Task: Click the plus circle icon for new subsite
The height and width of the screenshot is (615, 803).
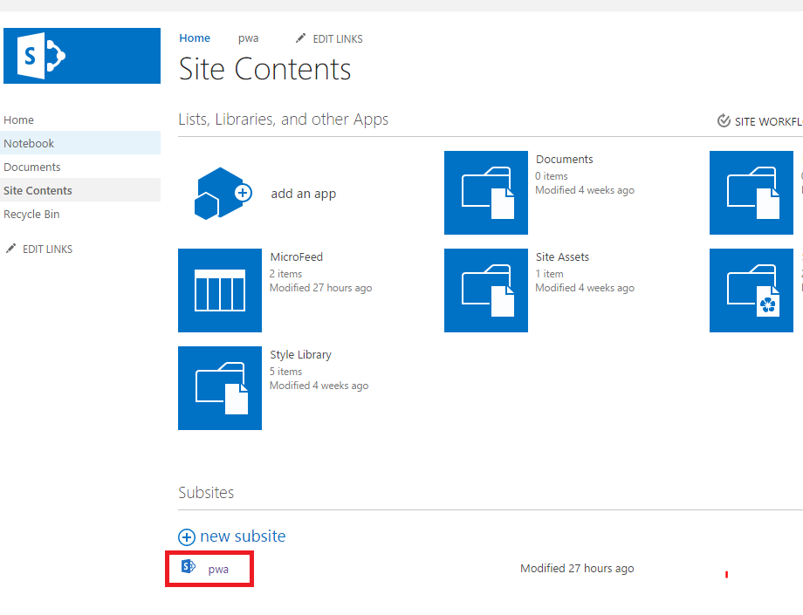Action: (x=187, y=537)
